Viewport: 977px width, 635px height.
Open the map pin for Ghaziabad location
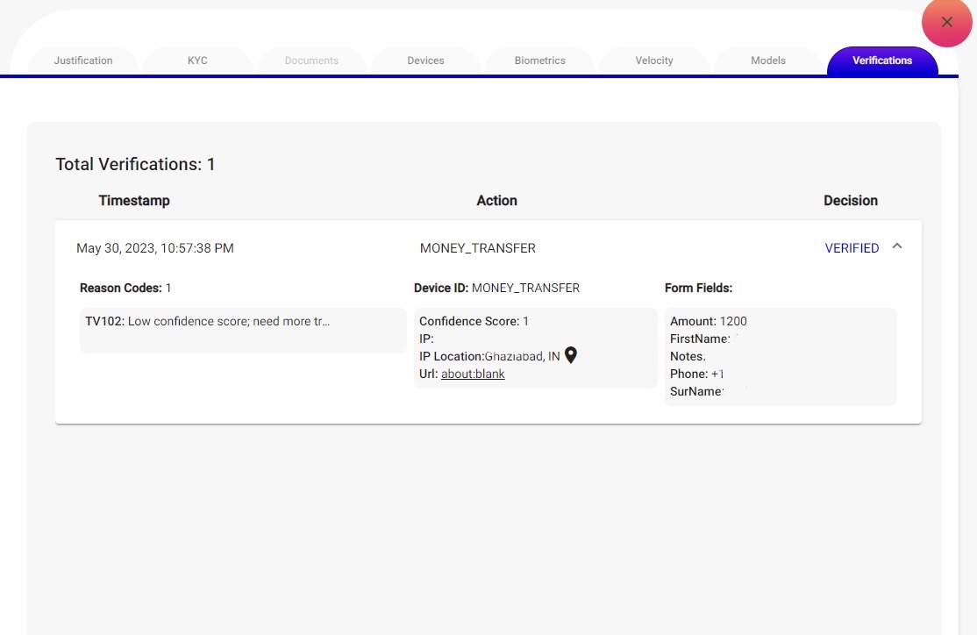pyautogui.click(x=571, y=355)
